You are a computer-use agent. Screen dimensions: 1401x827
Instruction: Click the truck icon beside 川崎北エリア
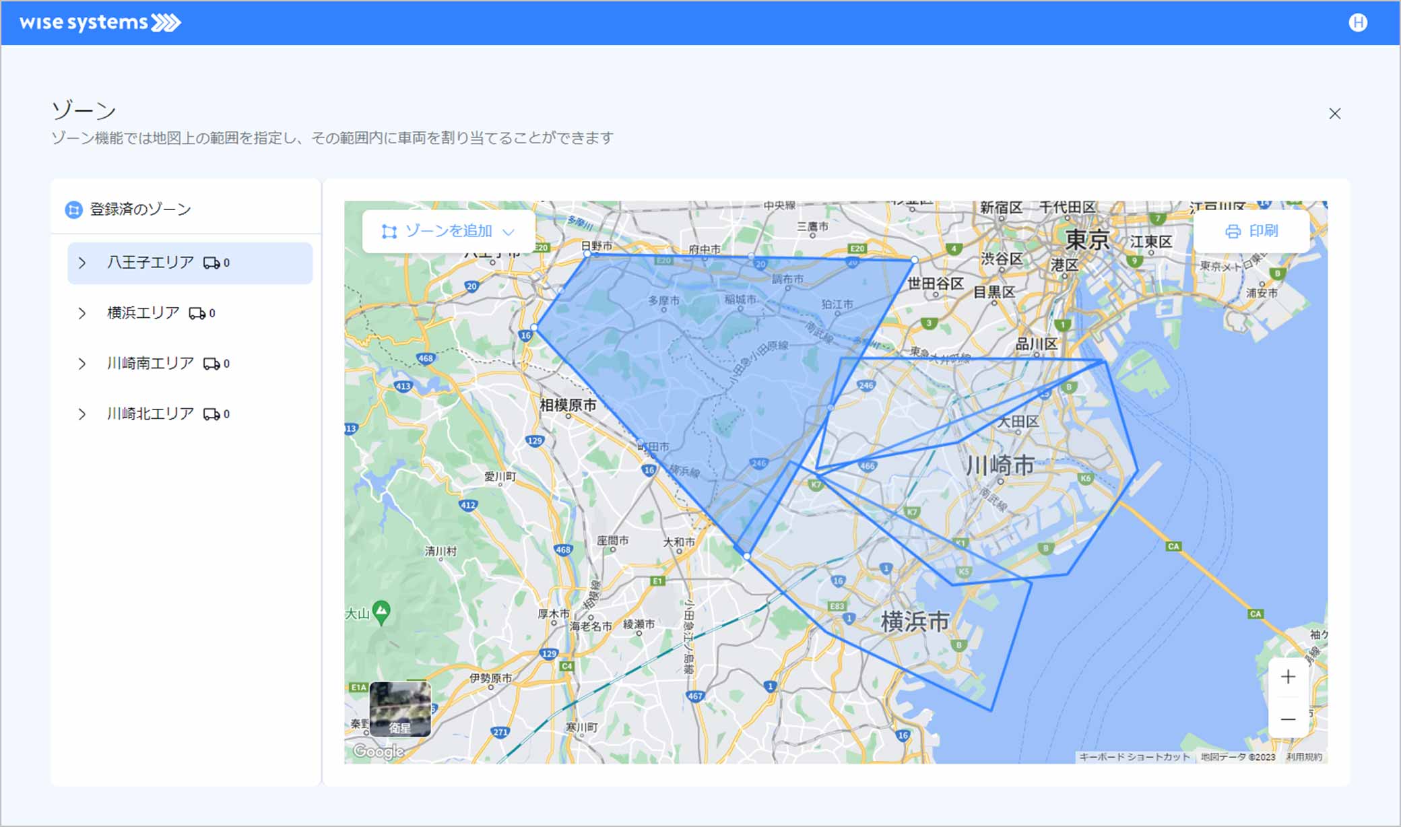coord(211,415)
